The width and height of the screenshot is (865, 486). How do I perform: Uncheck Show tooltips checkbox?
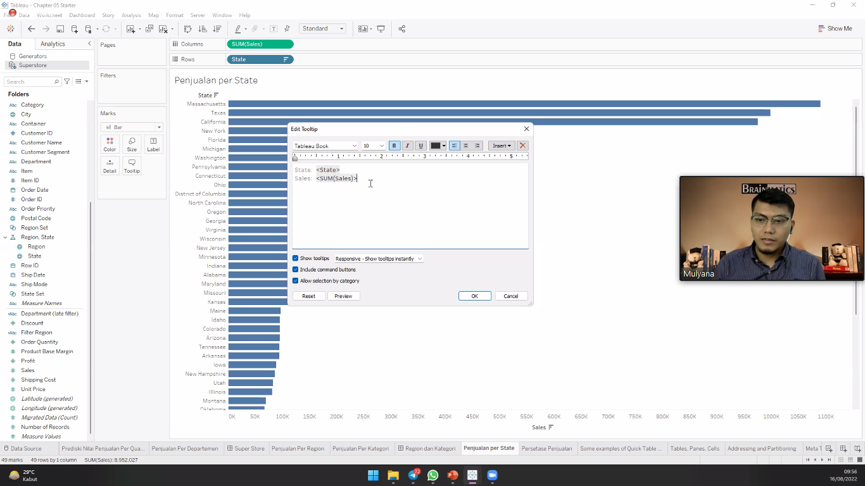click(x=296, y=258)
